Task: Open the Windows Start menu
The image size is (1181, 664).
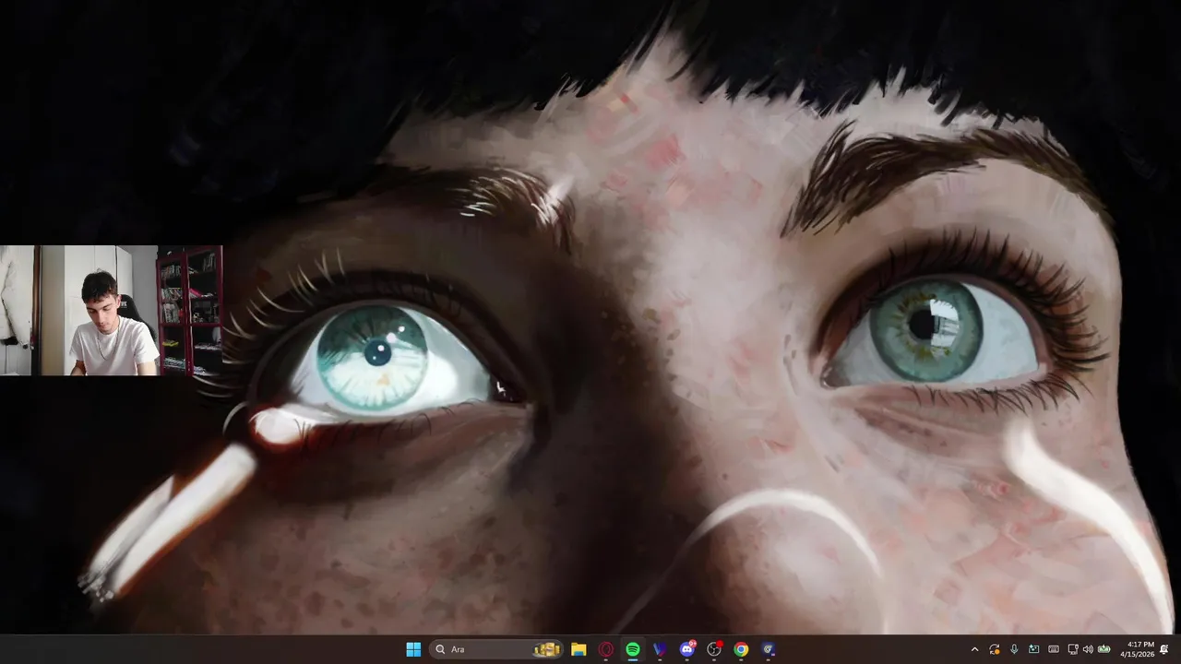Action: click(413, 649)
